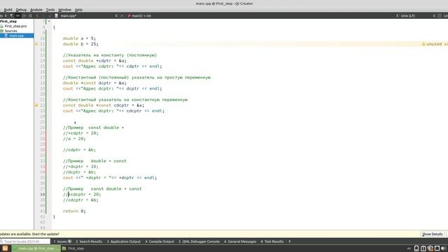Screen dimensions: 448x252
Task: Click the main.cpp document file icon
Action: pyautogui.click(x=56, y=15)
